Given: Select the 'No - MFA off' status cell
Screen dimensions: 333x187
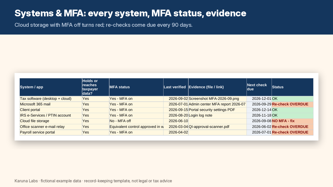Looking at the screenshot, I should (x=136, y=121).
